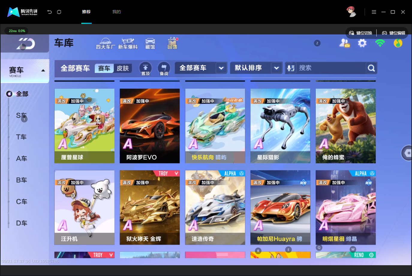
Task: Collapse the 赛车 VEHICLE sidebar section
Action: click(x=25, y=71)
